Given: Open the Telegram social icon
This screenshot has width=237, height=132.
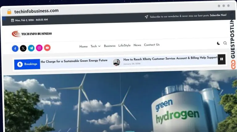Looking at the screenshot, I should tap(31, 48).
